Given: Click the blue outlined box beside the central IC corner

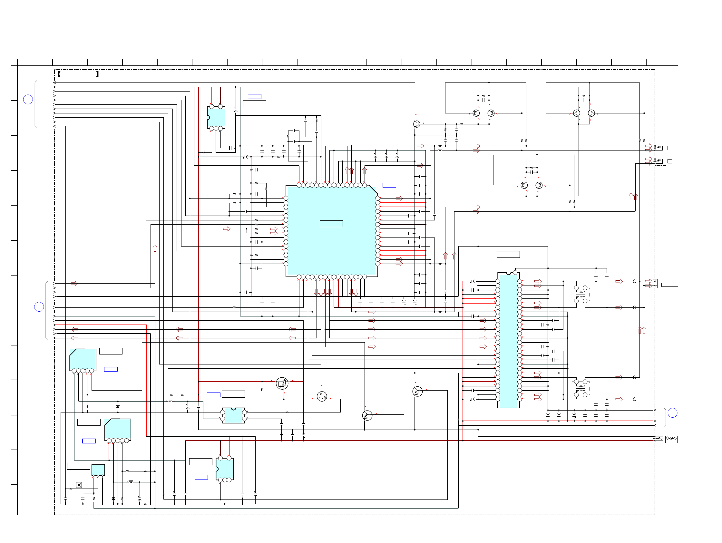Looking at the screenshot, I should coord(389,185).
